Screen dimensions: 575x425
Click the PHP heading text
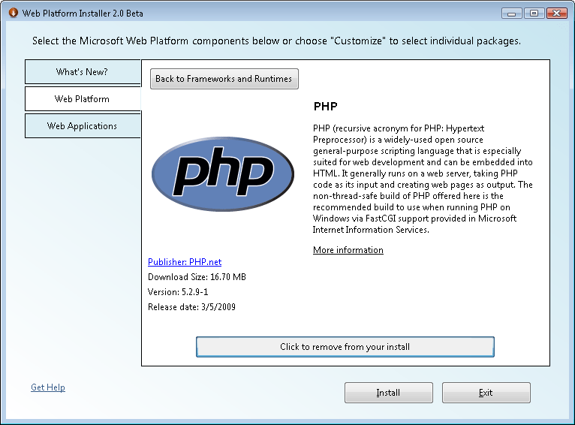325,107
